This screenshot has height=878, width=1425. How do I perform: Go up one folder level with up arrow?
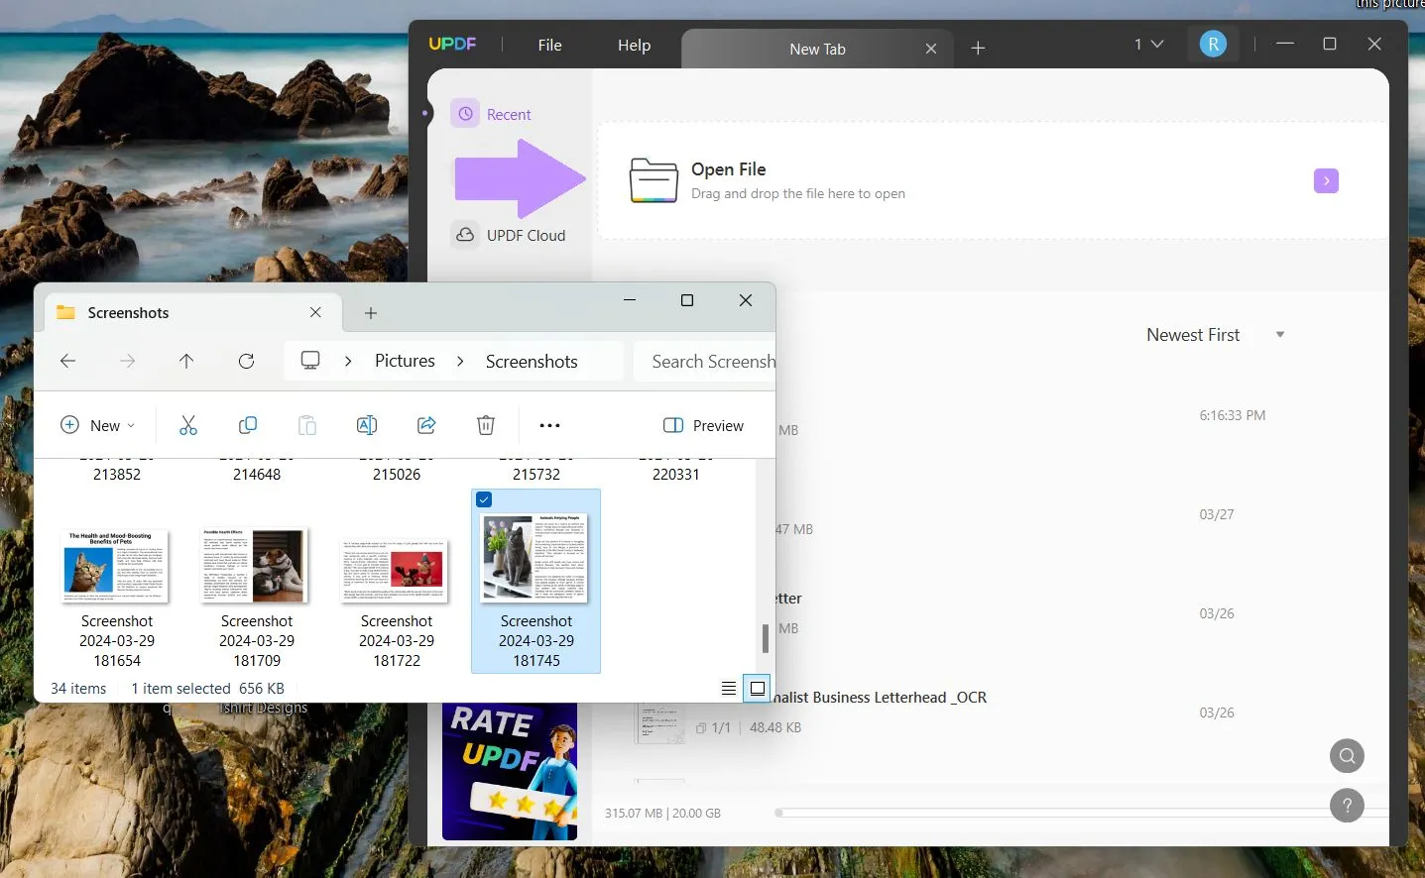[x=186, y=361]
